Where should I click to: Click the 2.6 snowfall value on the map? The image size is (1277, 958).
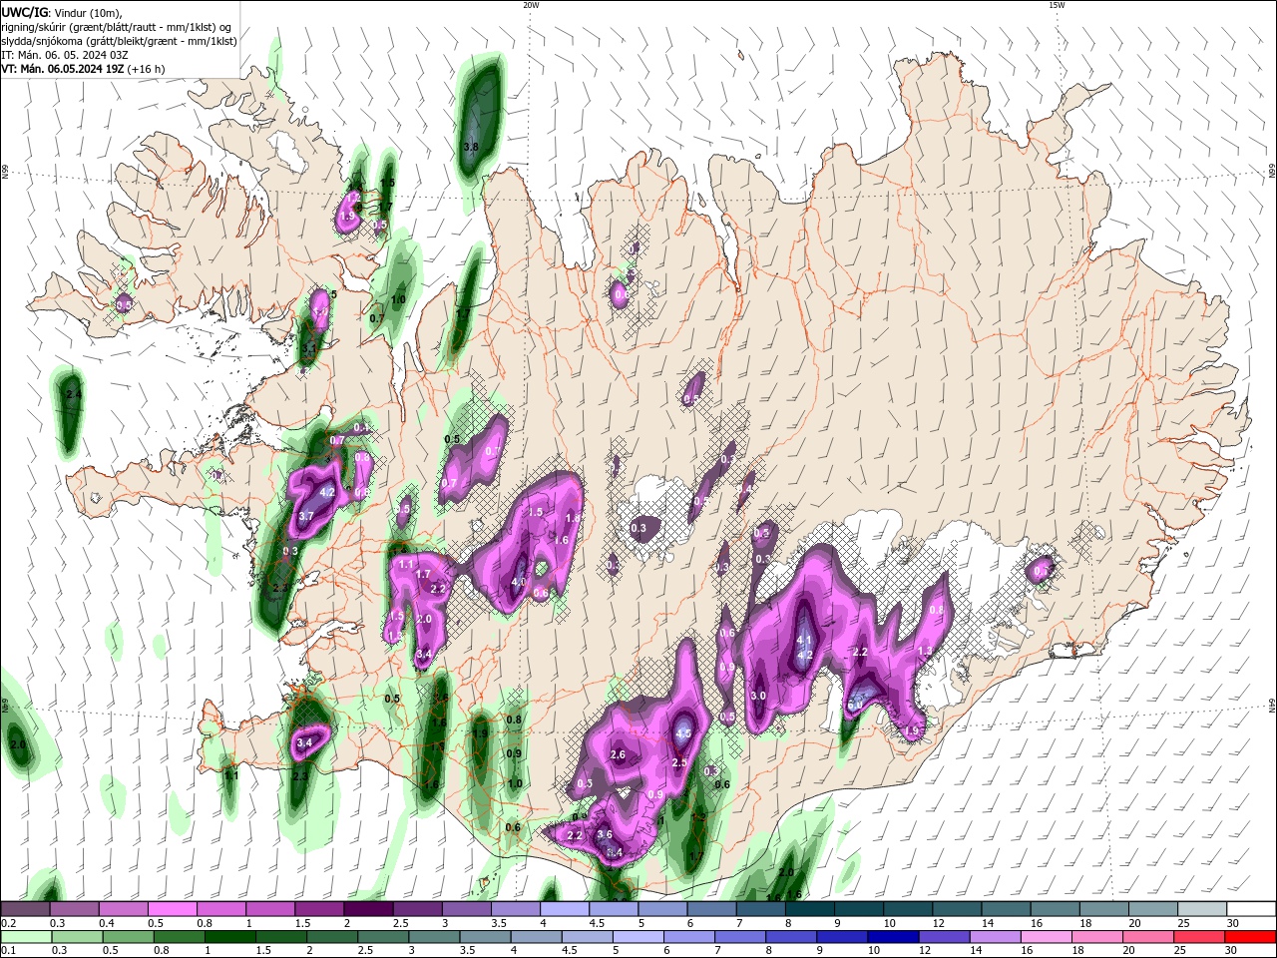[x=618, y=754]
